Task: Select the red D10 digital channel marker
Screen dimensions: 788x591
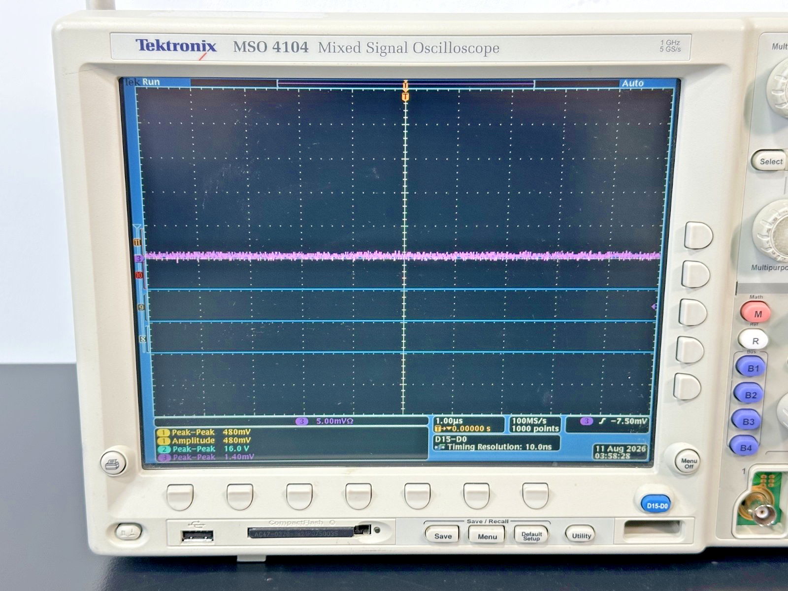Action: pyautogui.click(x=139, y=275)
